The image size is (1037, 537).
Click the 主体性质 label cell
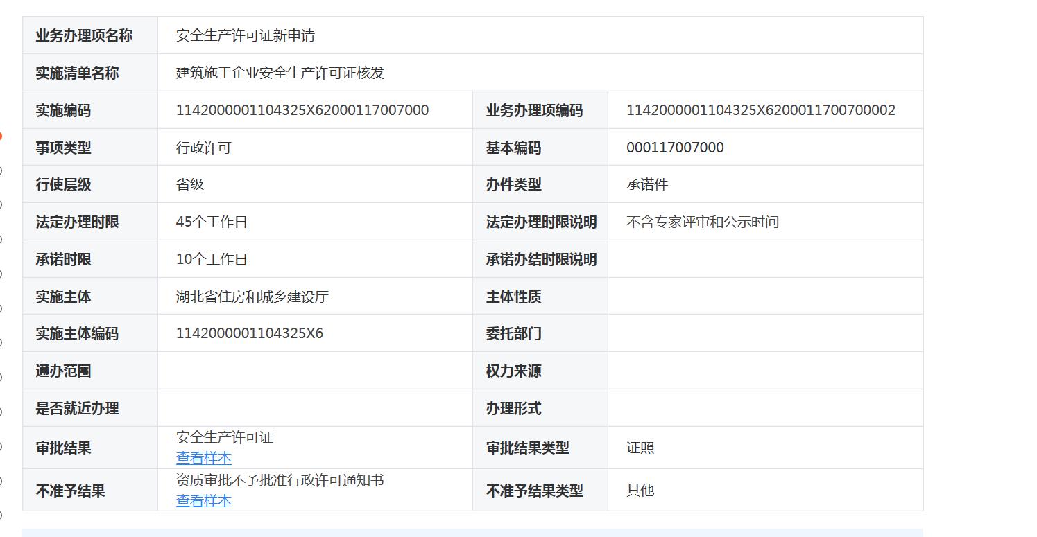tap(540, 297)
